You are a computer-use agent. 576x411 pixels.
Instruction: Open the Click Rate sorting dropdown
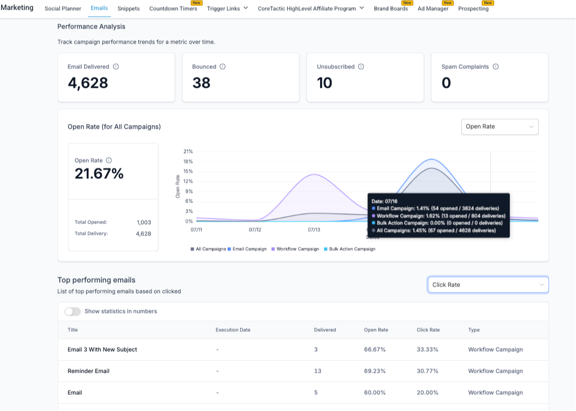pos(488,285)
